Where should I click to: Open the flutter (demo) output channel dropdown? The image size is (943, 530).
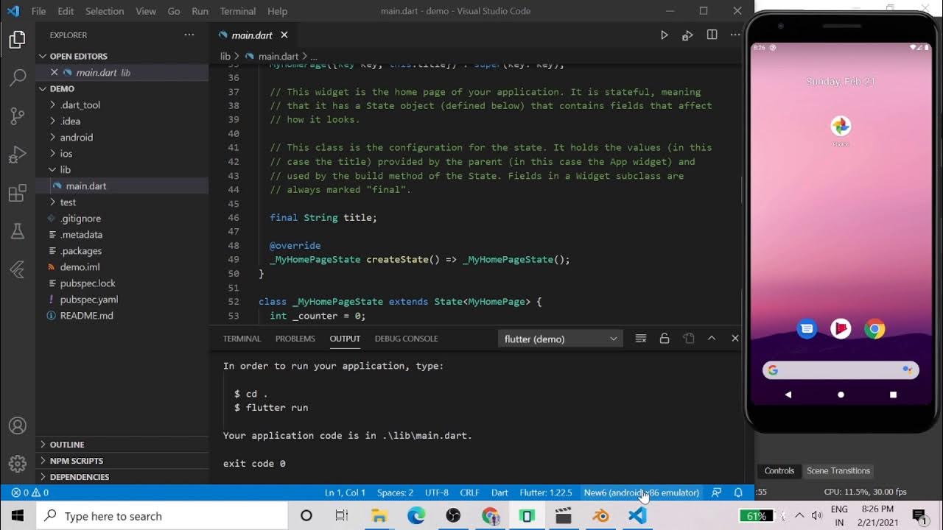[561, 339]
